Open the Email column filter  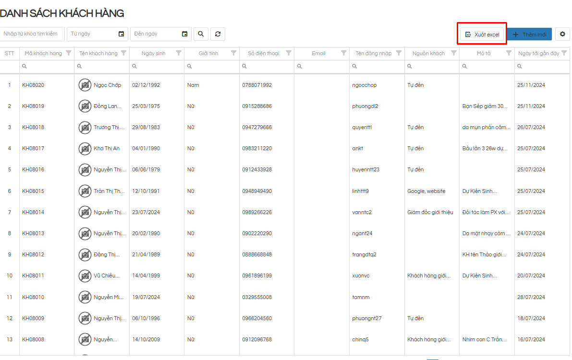tap(343, 53)
